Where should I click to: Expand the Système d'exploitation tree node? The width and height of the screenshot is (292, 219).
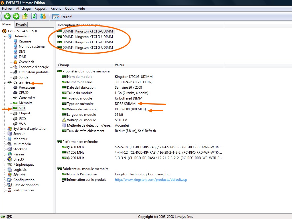tap(5, 129)
